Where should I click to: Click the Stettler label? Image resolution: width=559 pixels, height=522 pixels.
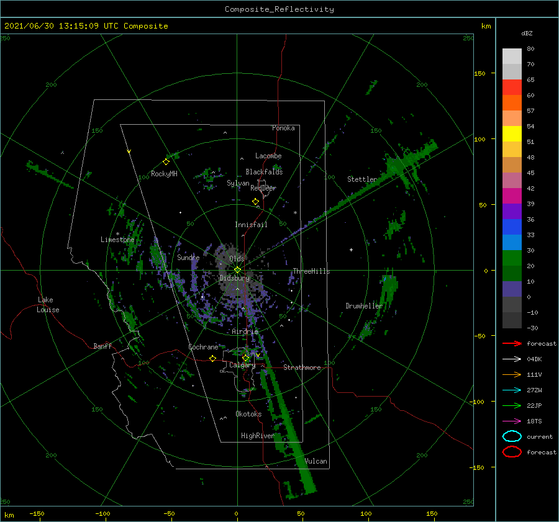tap(362, 179)
